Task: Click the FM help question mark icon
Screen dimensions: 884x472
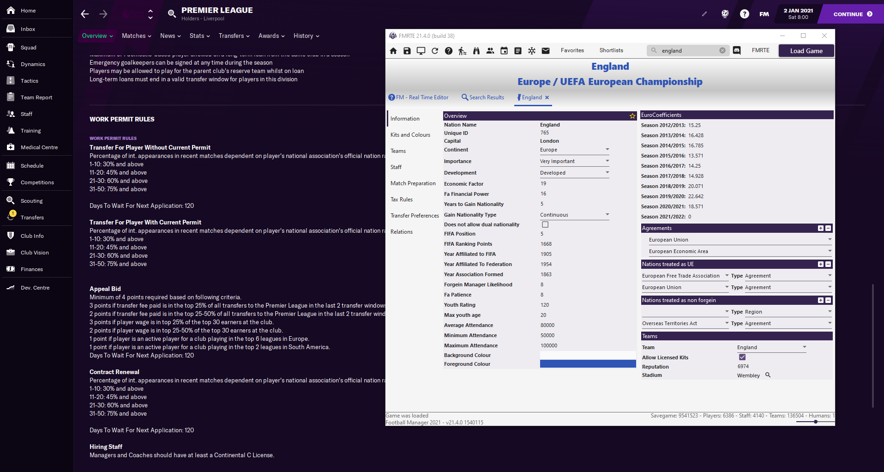Action: 745,14
